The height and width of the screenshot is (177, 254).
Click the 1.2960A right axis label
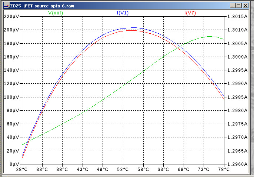tap(237, 164)
